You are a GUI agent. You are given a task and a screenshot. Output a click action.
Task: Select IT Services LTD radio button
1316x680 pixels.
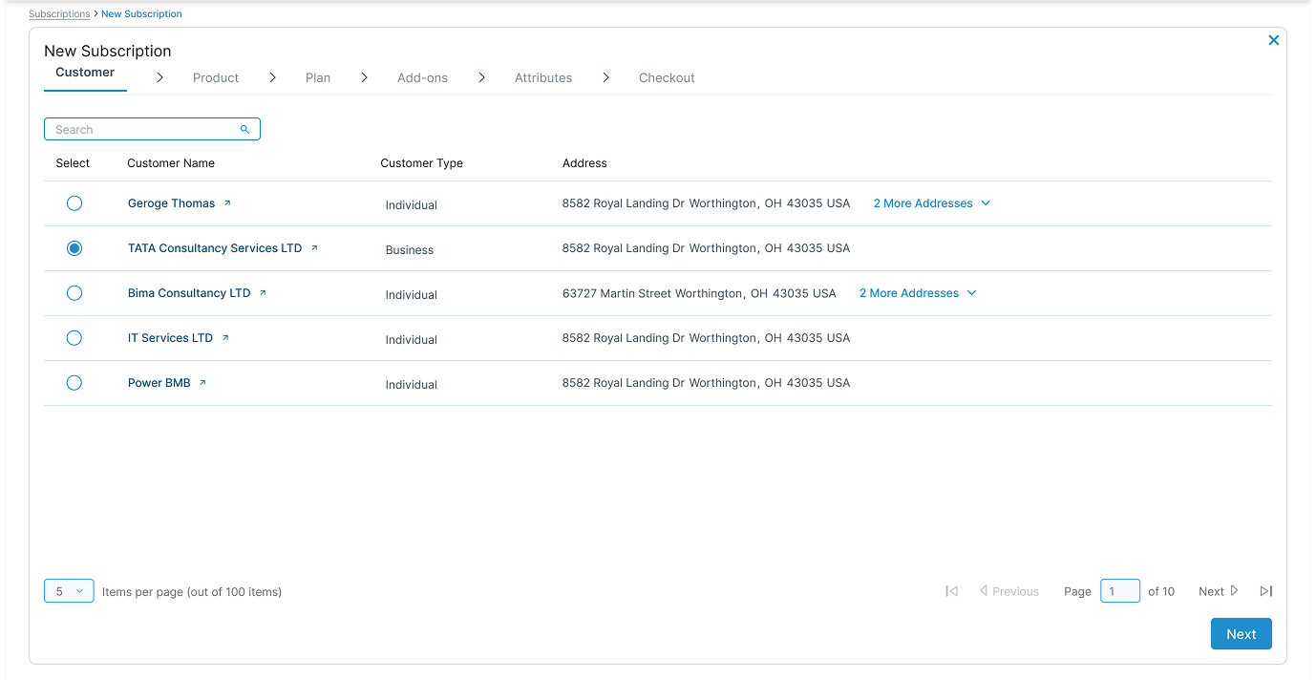(74, 338)
